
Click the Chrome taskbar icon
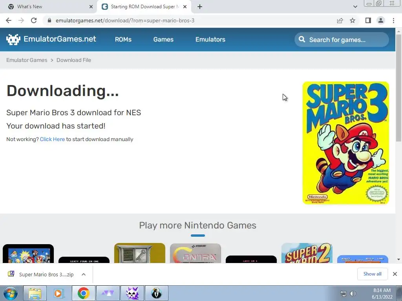tap(83, 293)
